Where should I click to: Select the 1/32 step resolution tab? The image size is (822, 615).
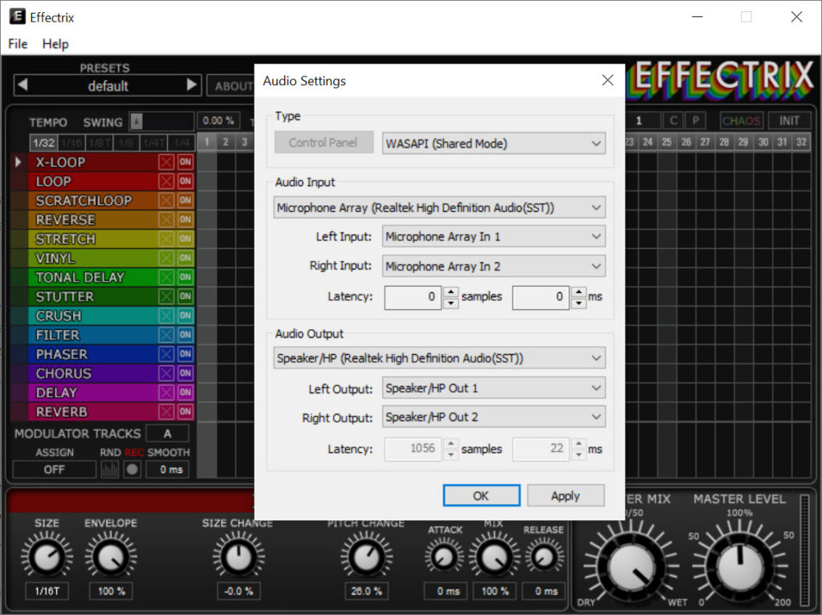click(x=43, y=143)
